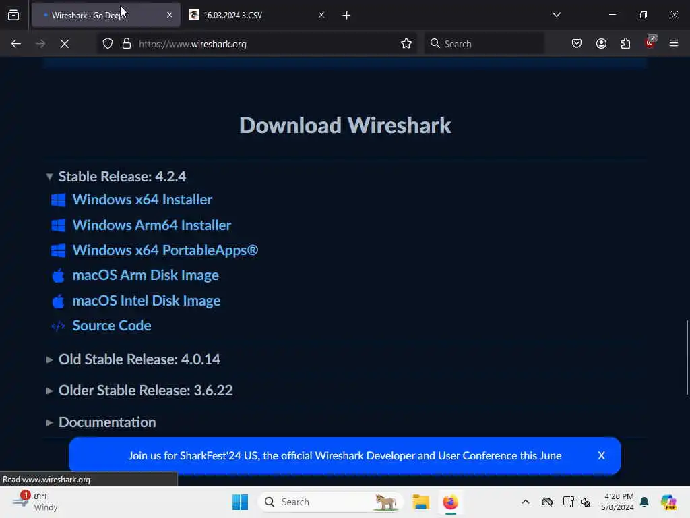Click Windows logo beside Arm64 Installer
Screen dimensions: 690x518
click(x=58, y=225)
